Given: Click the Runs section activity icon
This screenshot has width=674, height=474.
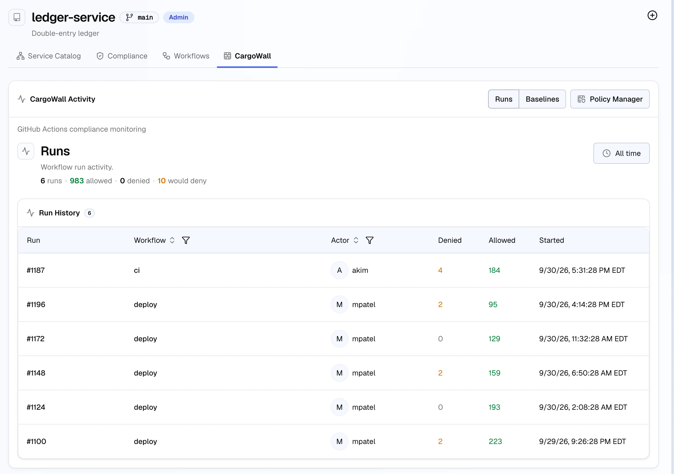Looking at the screenshot, I should coord(26,151).
